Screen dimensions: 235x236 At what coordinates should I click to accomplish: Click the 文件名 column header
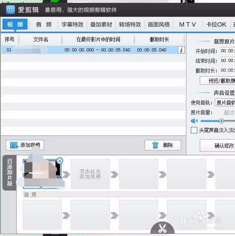[x=41, y=39]
